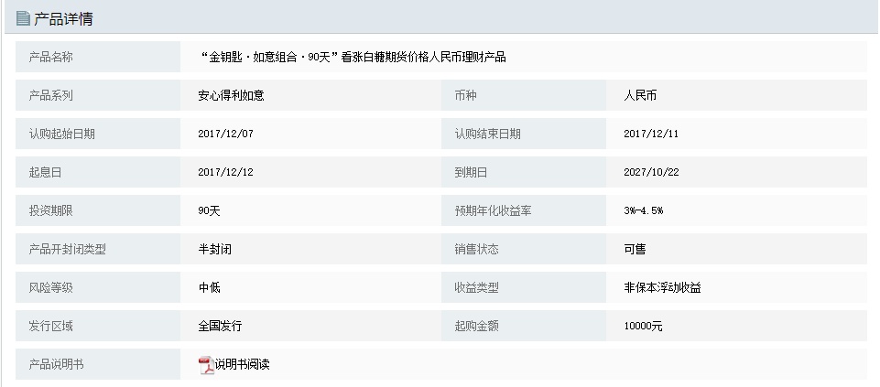Click the 产品详情 header title
Image resolution: width=880 pixels, height=387 pixels.
[x=63, y=19]
